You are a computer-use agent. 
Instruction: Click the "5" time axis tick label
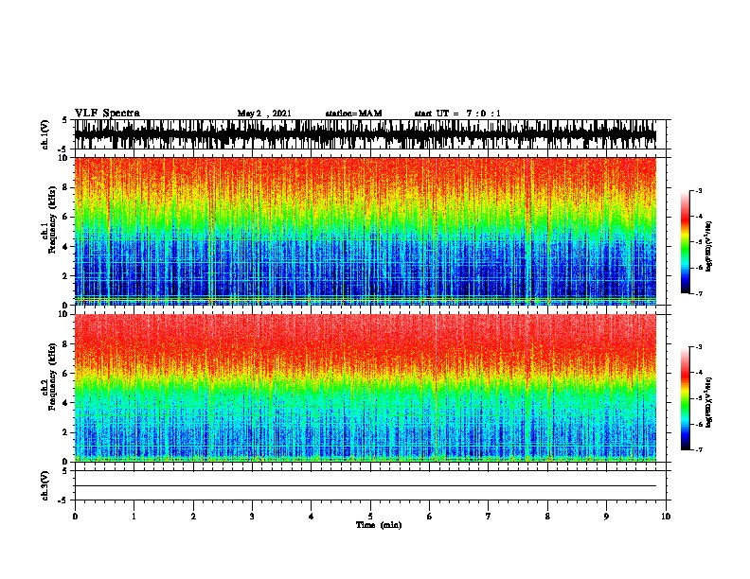(370, 517)
